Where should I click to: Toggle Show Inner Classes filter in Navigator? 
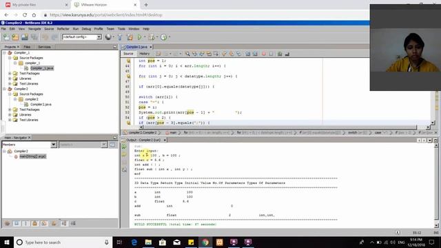pyautogui.click(x=44, y=223)
